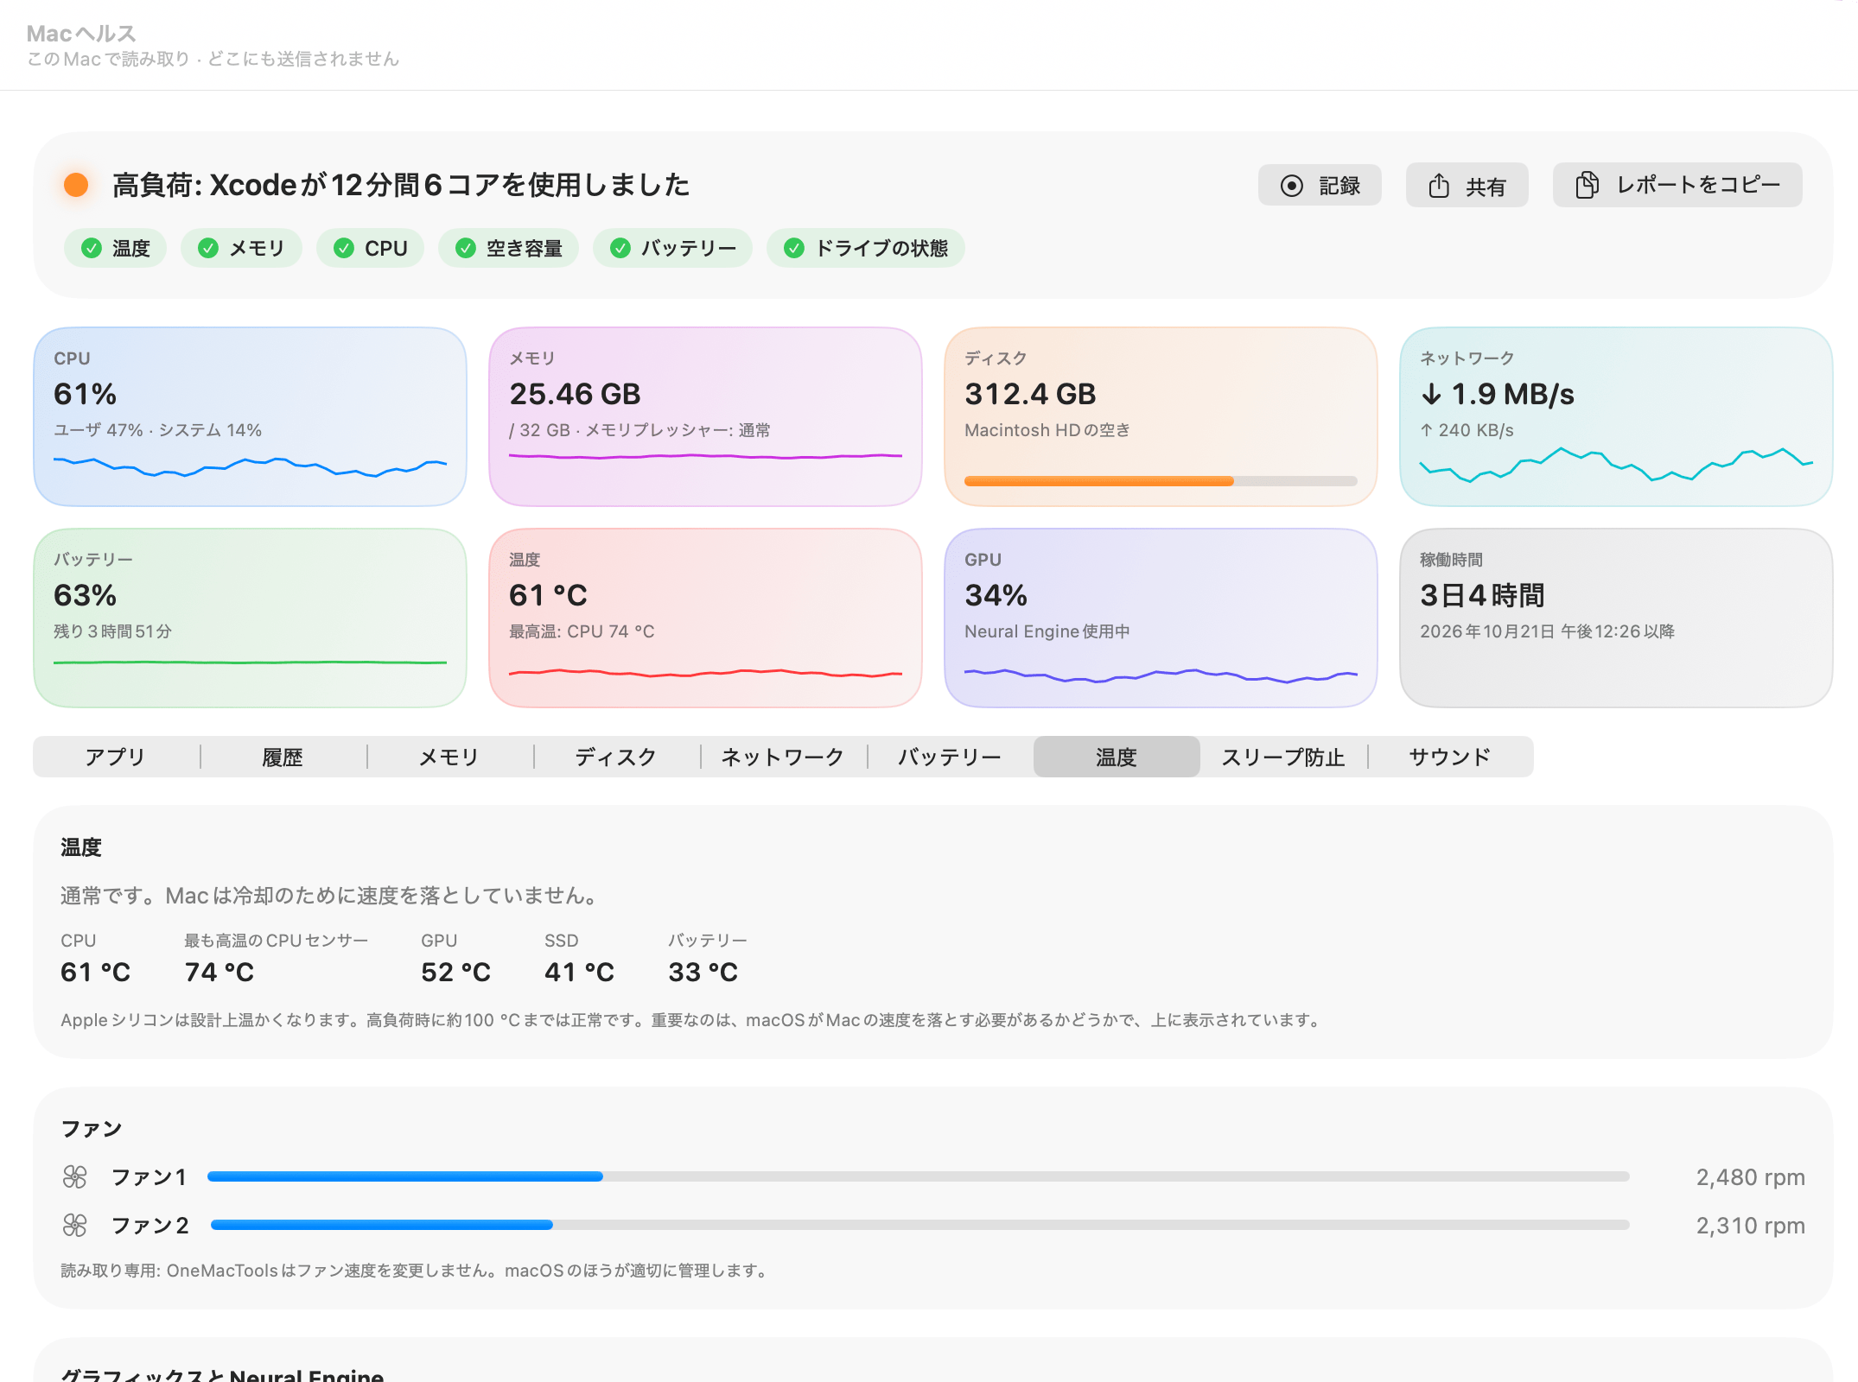This screenshot has width=1858, height=1382.
Task: Click the バッテリー 33 °C reading
Action: point(703,973)
